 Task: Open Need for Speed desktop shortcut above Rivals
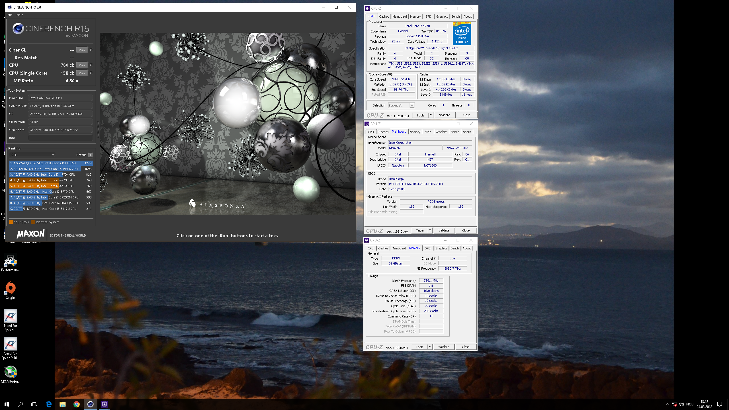(11, 320)
